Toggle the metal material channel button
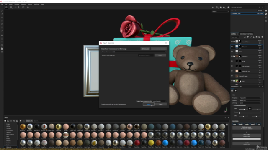This screenshot has height=150, width=268. (x=253, y=124)
